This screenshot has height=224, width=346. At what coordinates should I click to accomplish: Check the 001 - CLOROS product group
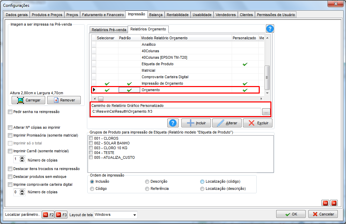(x=91, y=138)
